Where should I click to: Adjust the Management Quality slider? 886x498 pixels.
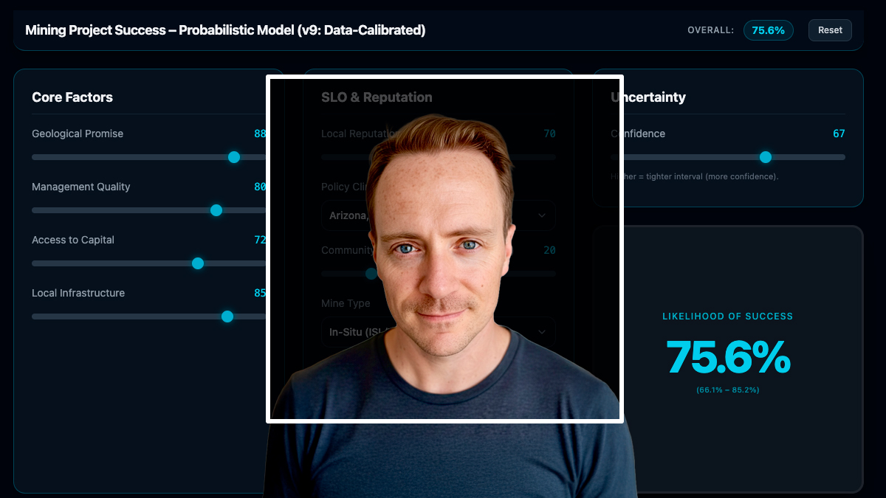click(x=216, y=210)
